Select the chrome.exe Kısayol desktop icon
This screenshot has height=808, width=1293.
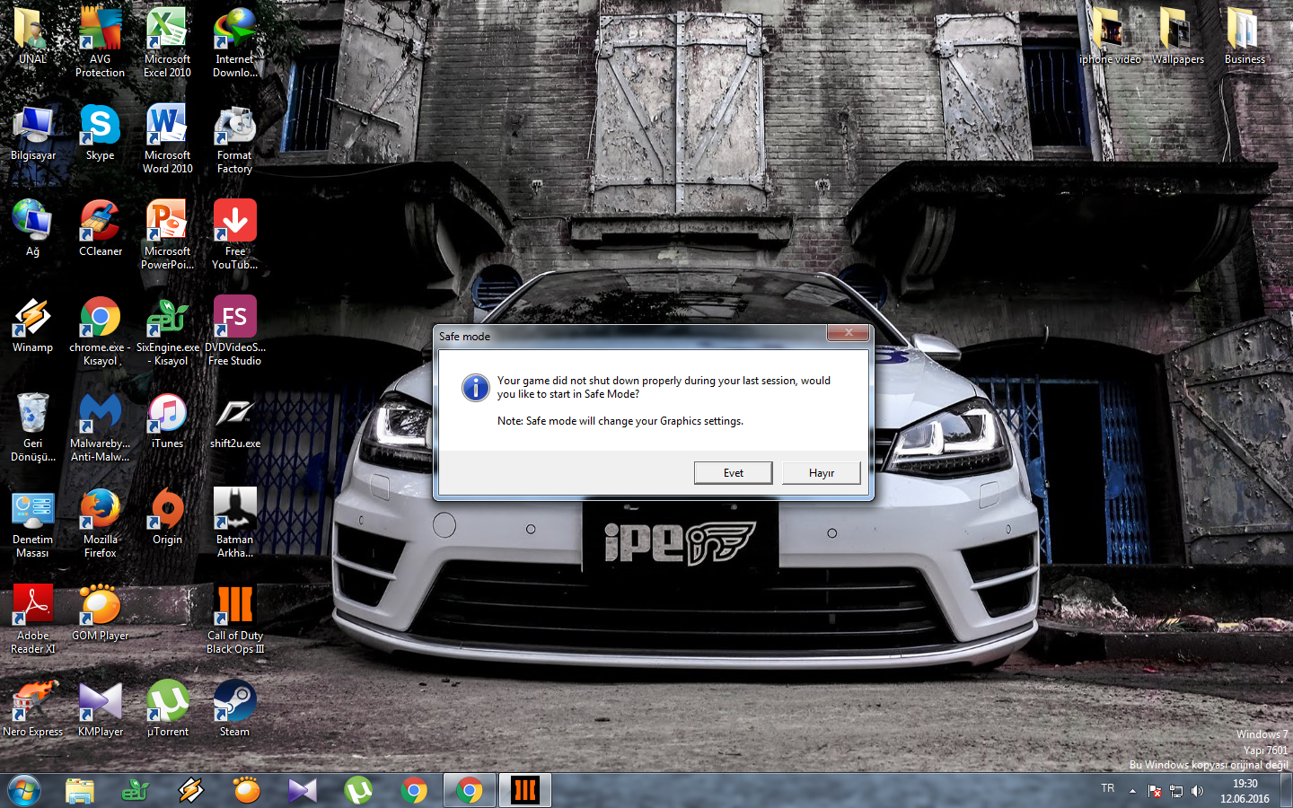pyautogui.click(x=100, y=330)
